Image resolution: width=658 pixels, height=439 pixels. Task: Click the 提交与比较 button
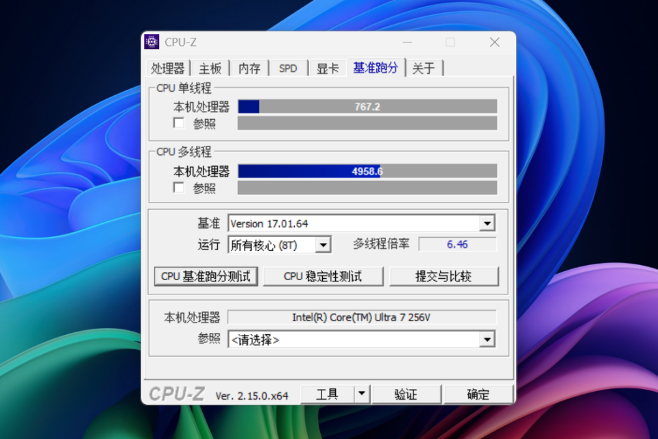tap(444, 277)
